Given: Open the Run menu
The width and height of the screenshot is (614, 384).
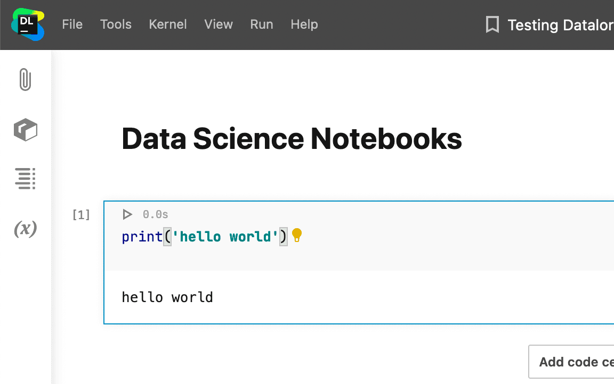Looking at the screenshot, I should point(261,24).
